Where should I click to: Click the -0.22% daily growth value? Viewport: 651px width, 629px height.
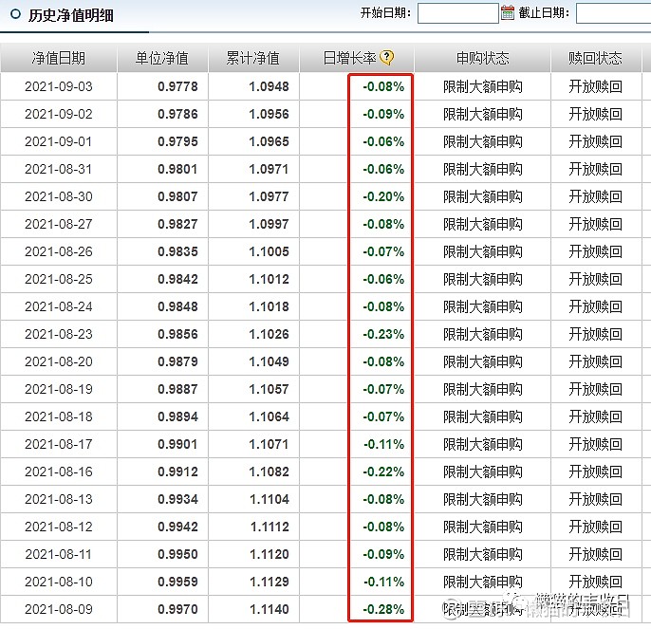pos(383,472)
